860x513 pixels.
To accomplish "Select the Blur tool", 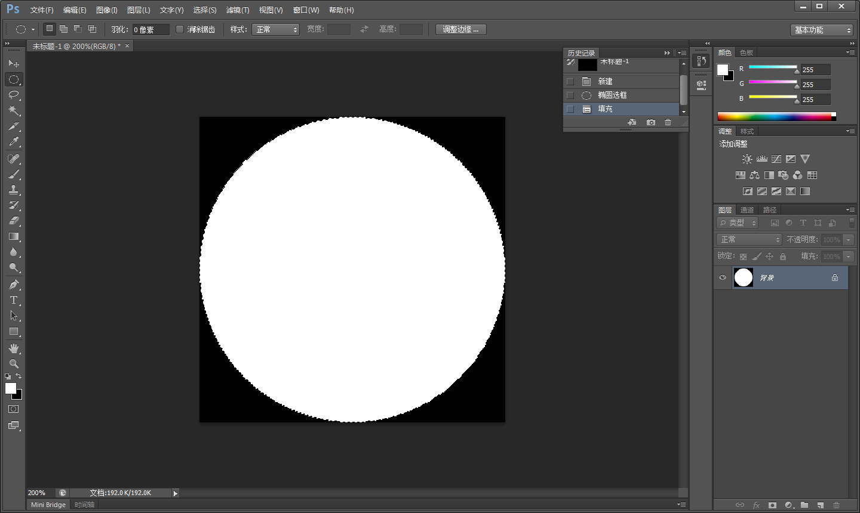I will click(14, 252).
